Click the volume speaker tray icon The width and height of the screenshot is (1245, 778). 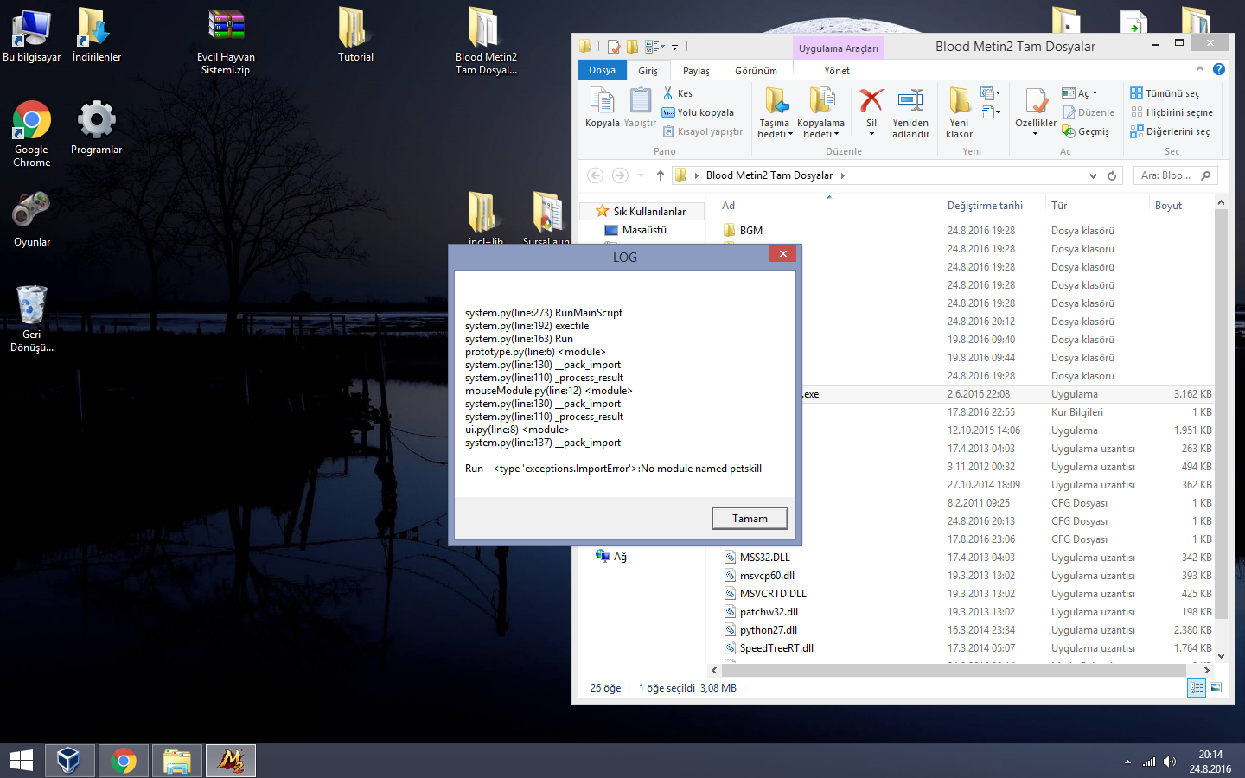(x=1170, y=762)
